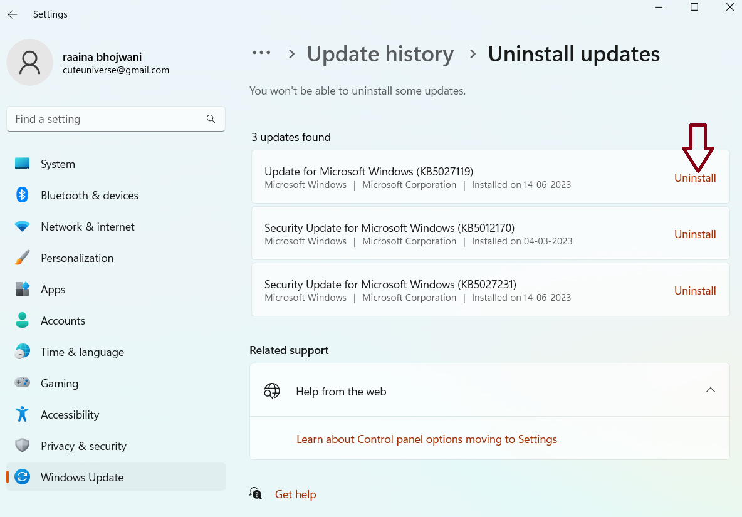Uninstall update KB5027119

pos(695,178)
